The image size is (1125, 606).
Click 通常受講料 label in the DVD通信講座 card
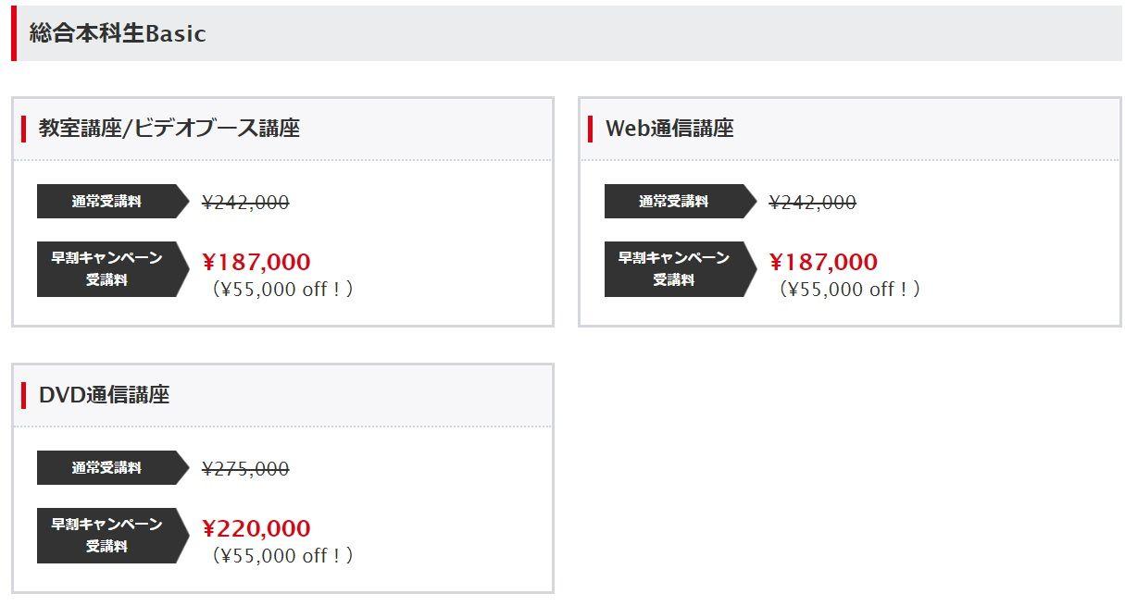pos(107,468)
